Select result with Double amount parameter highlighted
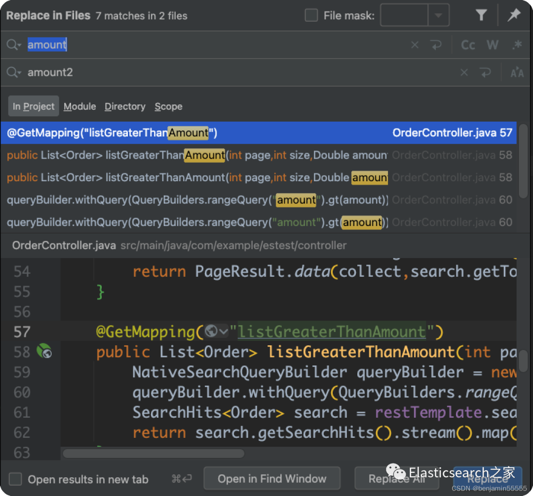533x496 pixels. pyautogui.click(x=258, y=177)
